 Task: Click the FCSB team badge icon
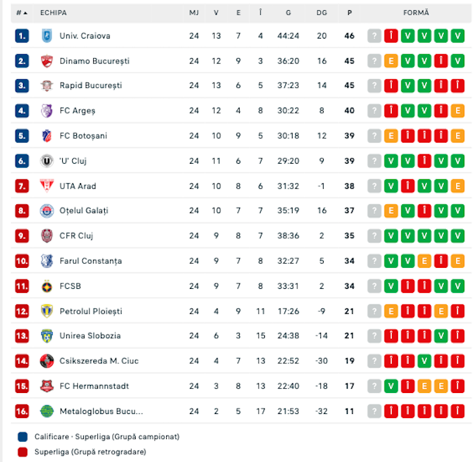tap(47, 286)
